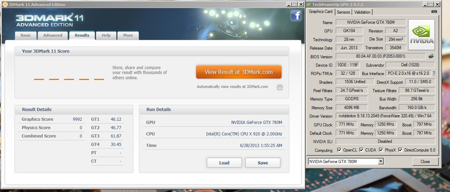450x192 pixels.
Task: Click the Save button
Action: (x=263, y=163)
